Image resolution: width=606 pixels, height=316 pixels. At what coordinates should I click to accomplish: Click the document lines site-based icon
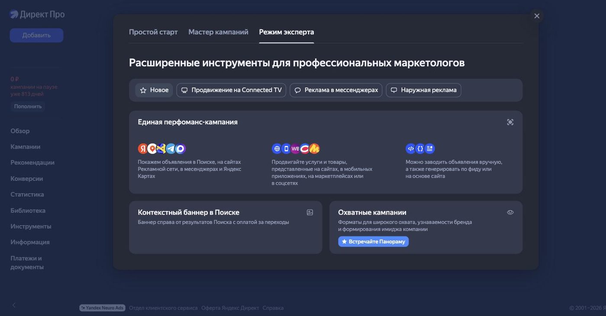click(430, 149)
